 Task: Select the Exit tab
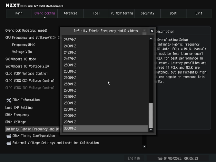click(x=199, y=13)
